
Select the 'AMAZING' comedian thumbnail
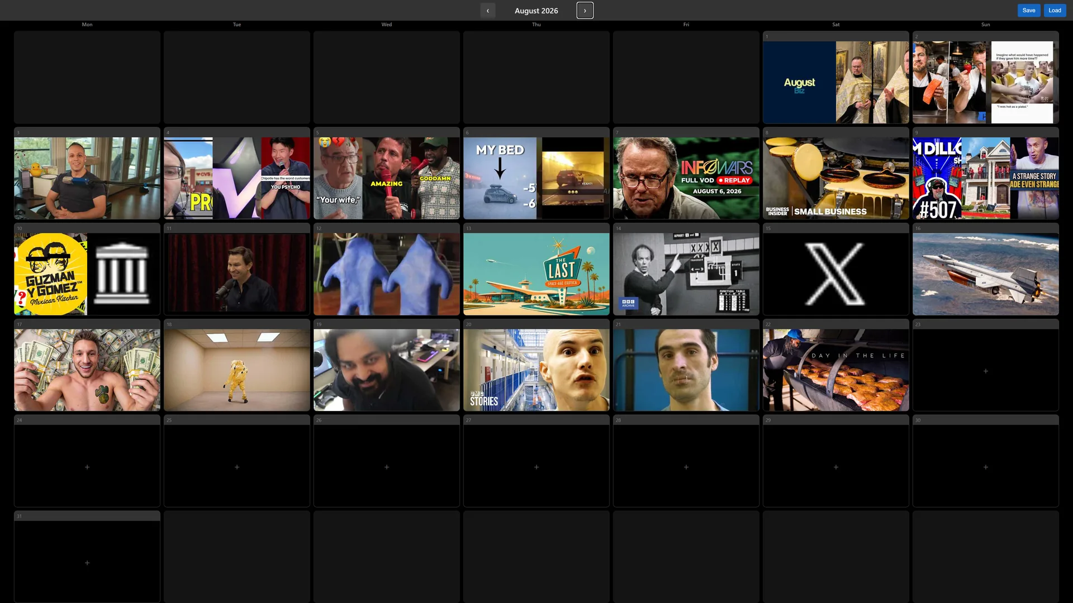[x=387, y=178]
